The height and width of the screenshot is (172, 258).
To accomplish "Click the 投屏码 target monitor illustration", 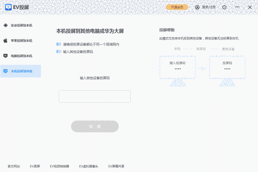I will [227, 71].
